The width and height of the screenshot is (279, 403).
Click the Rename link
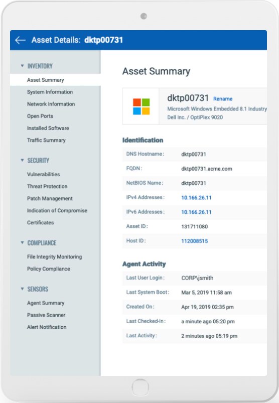click(x=223, y=99)
